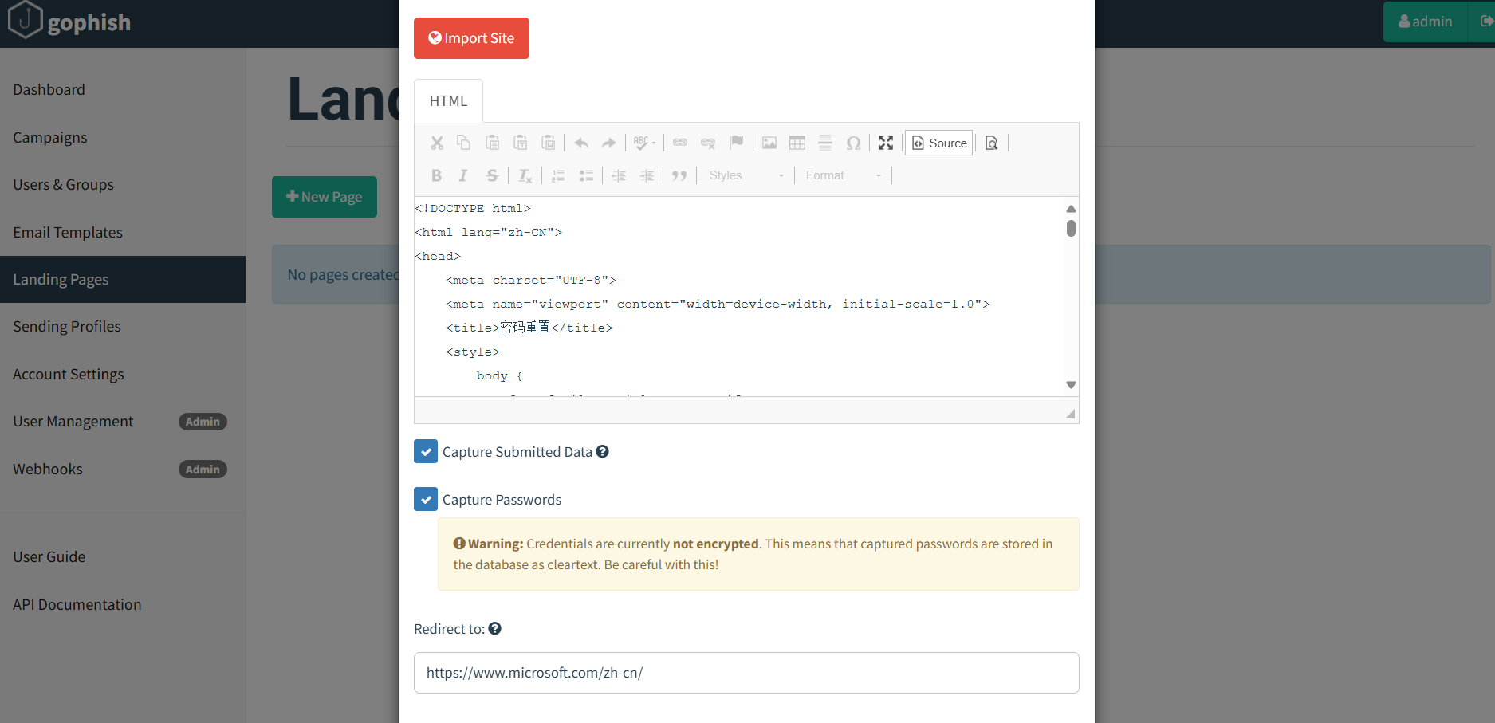
Task: Click the Maximize editor icon
Action: click(885, 143)
